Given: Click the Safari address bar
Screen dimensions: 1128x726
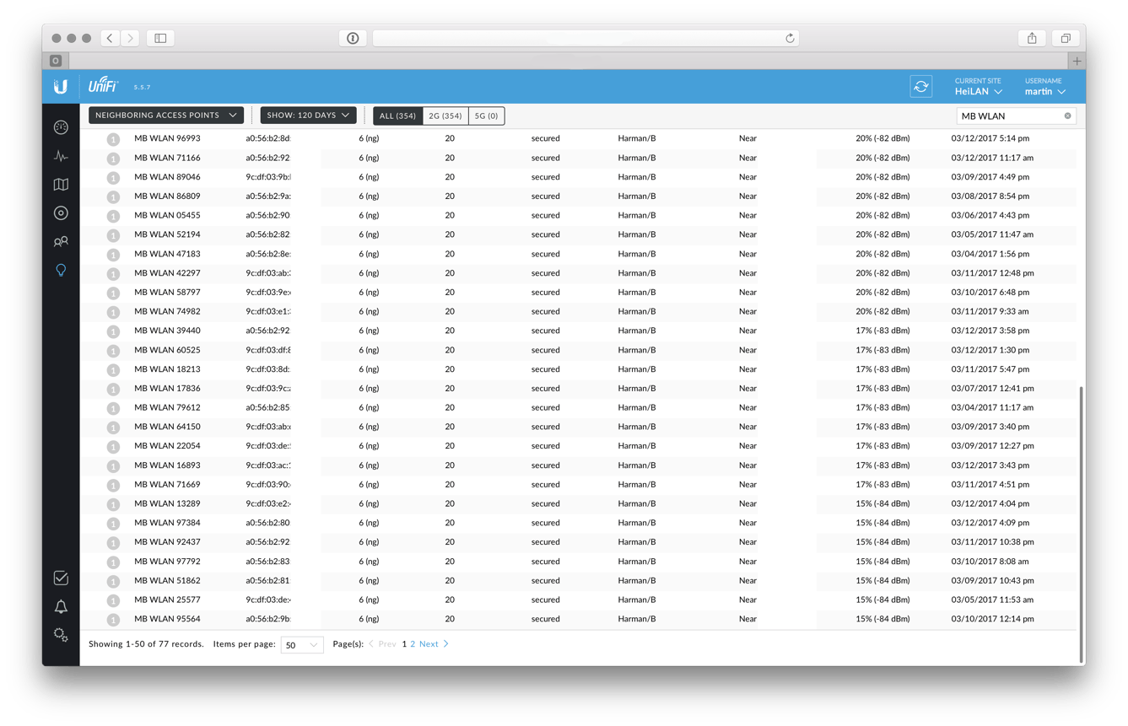Looking at the screenshot, I should (586, 38).
